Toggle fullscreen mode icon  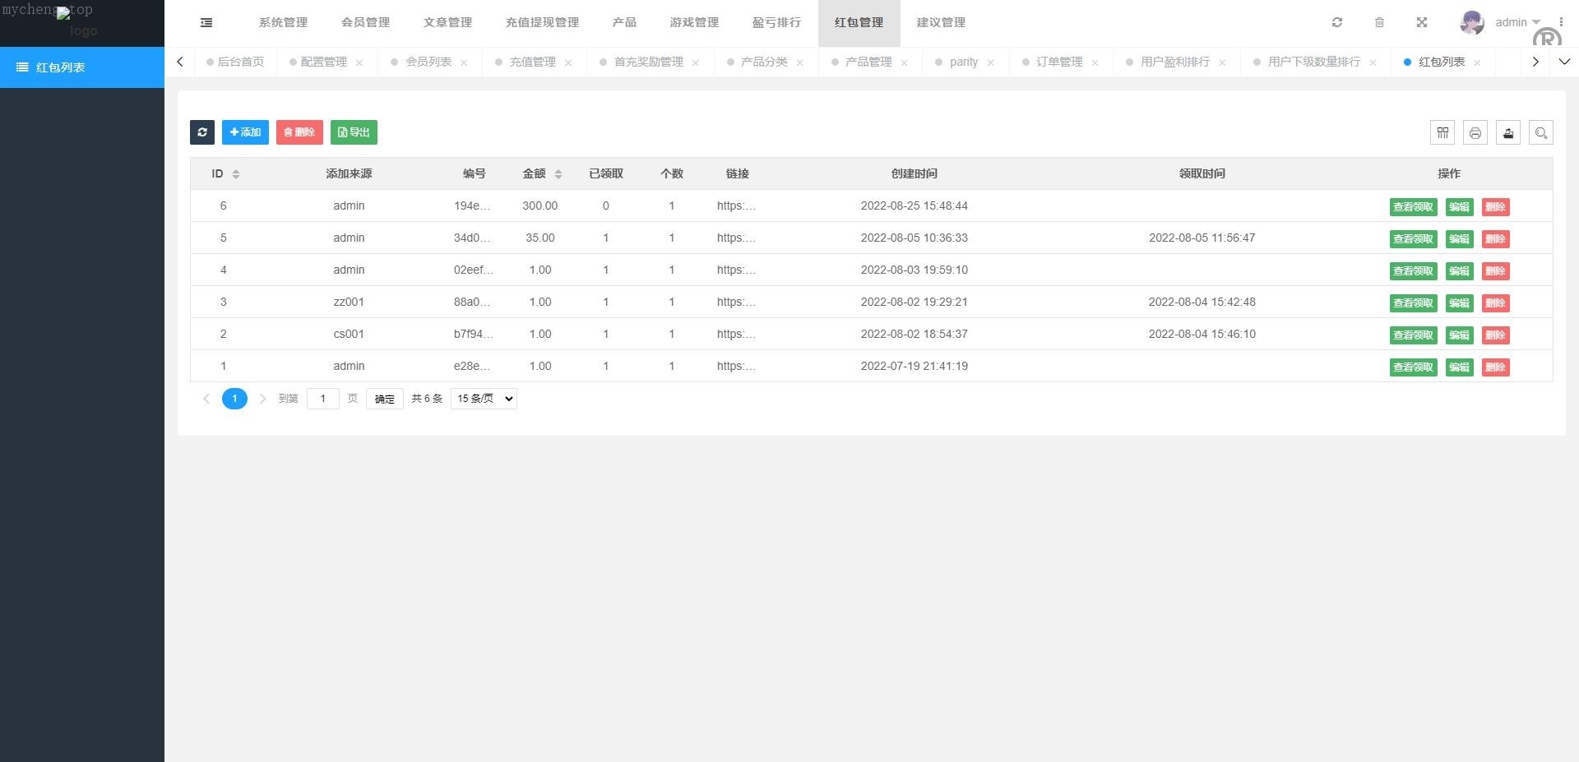tap(1422, 22)
